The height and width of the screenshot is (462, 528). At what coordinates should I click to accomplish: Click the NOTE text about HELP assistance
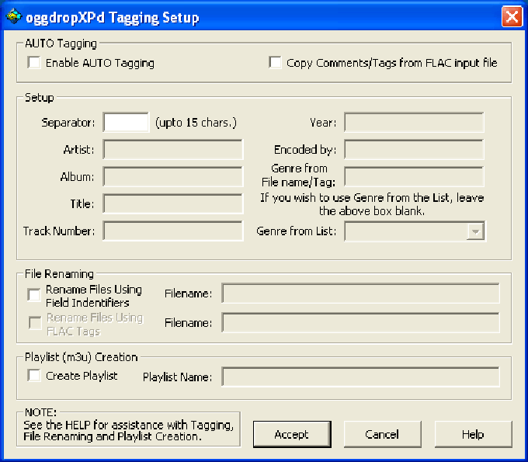[128, 431]
